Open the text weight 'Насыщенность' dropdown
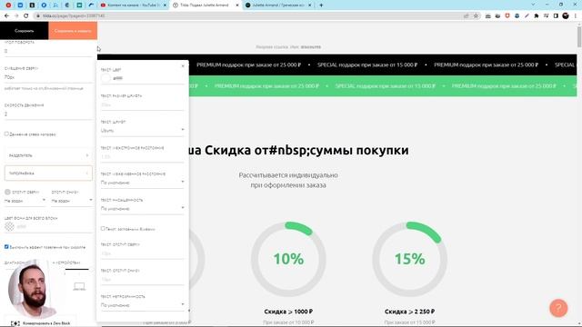This screenshot has width=582, height=327. [143, 208]
